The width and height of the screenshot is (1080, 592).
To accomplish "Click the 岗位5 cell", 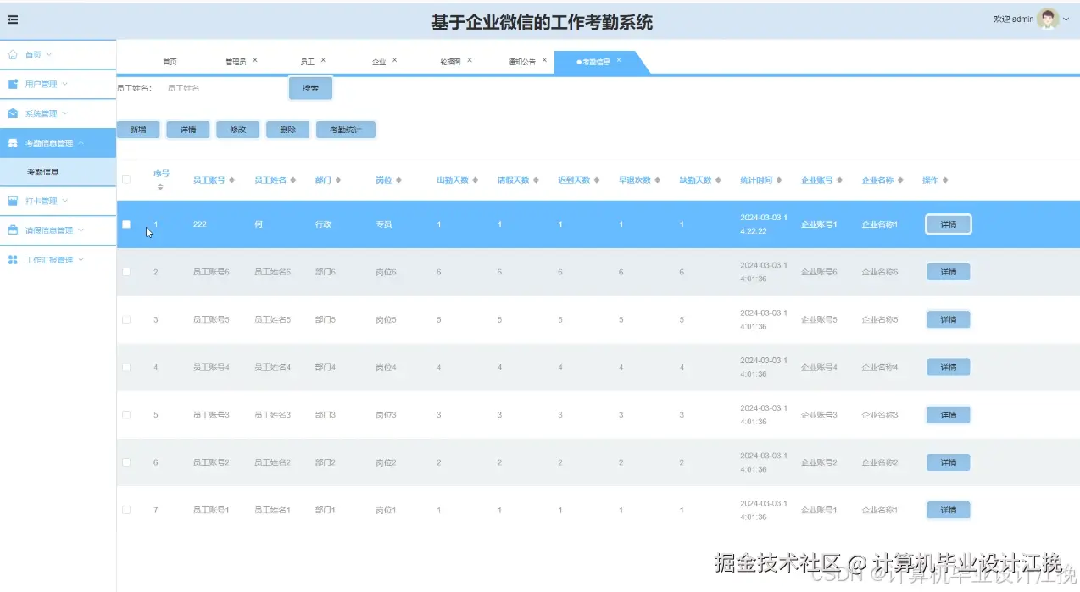I will [x=386, y=319].
